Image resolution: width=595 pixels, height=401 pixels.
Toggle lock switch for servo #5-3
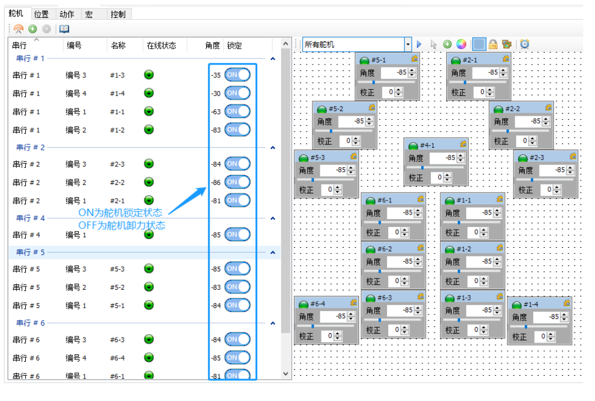[237, 269]
